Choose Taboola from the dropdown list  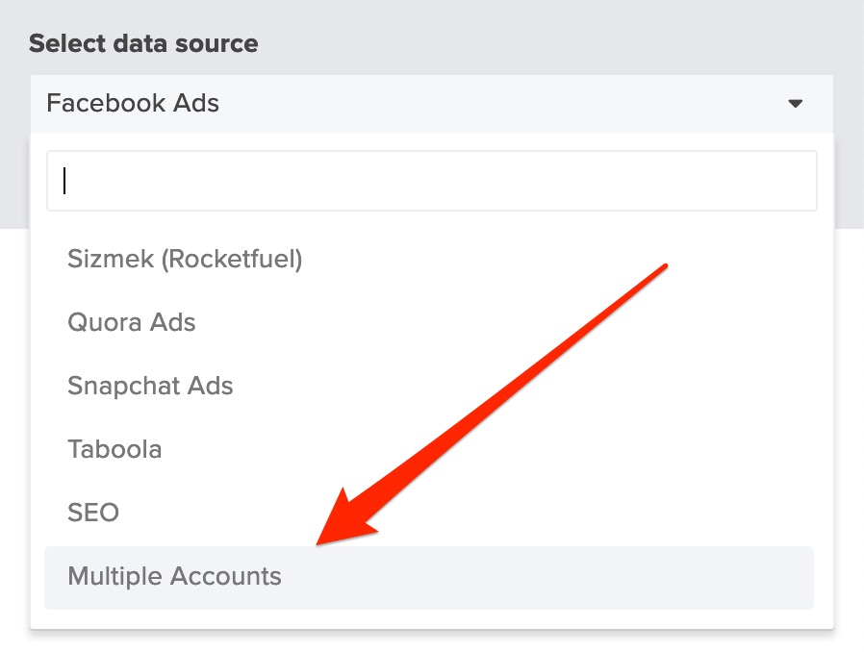pos(114,449)
